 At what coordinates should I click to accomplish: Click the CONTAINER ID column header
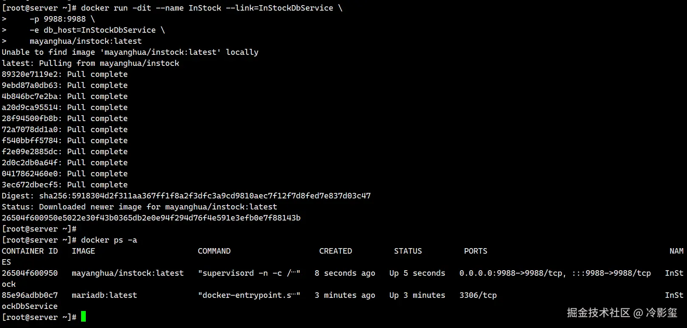point(30,251)
